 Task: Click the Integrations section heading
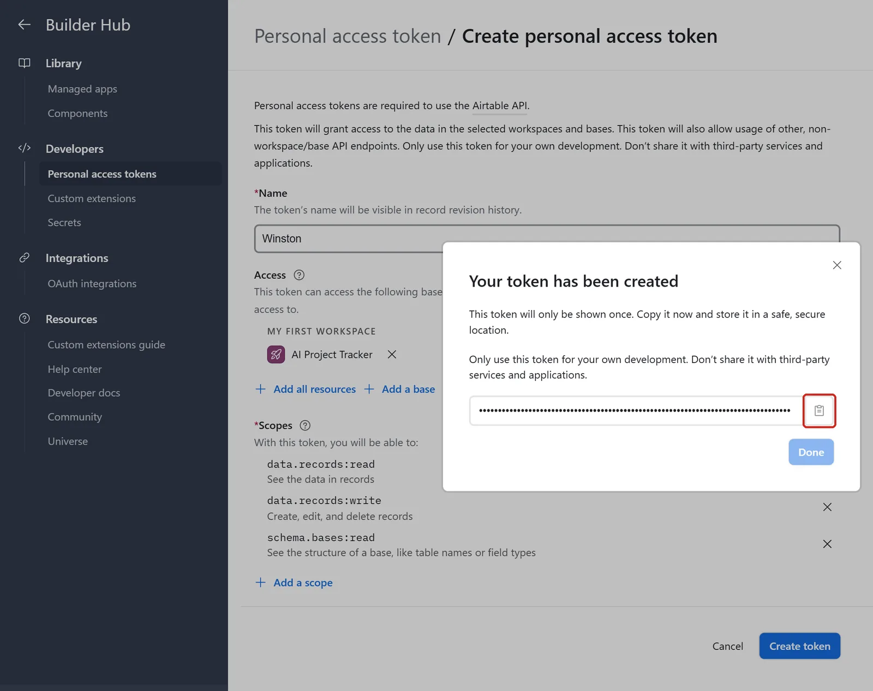77,258
